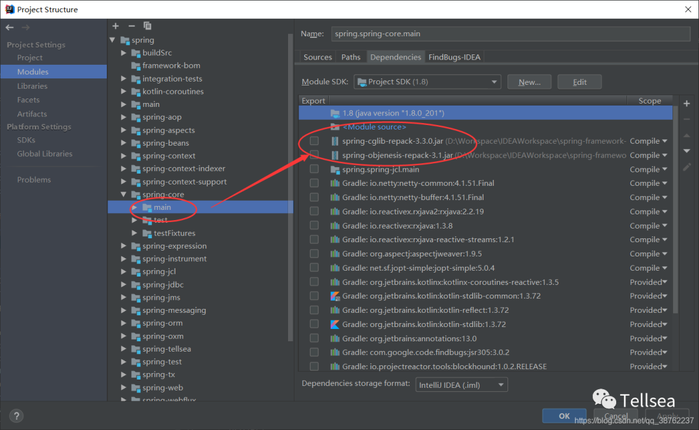Change scope of spring-cglib-repack jar
Image resolution: width=699 pixels, height=430 pixels.
point(649,141)
